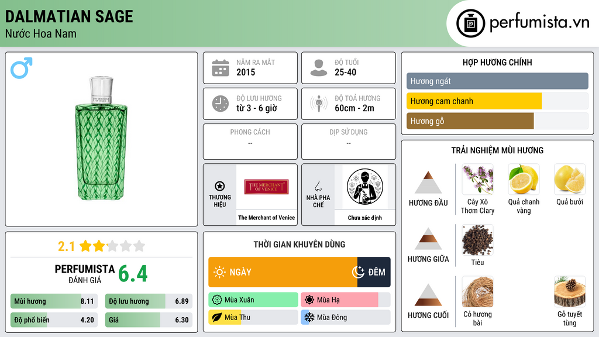
Task: Click the green Mùa Xuân season bar
Action: [253, 300]
